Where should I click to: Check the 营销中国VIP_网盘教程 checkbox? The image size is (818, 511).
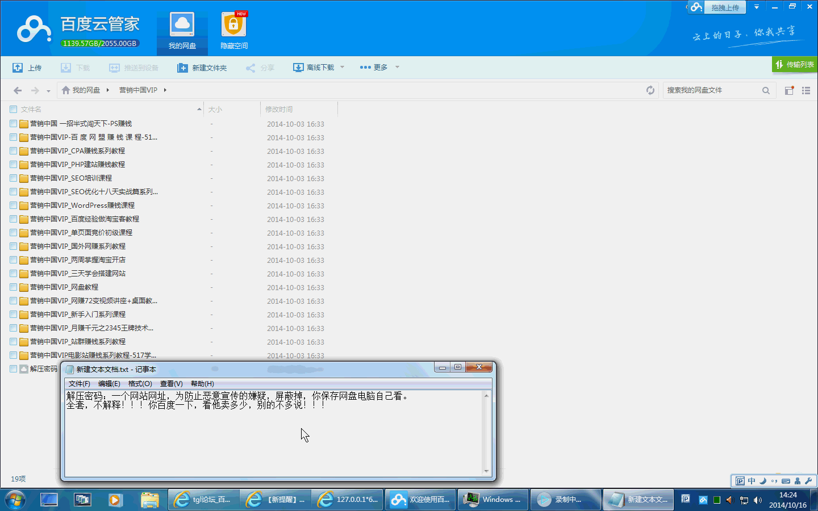pyautogui.click(x=13, y=287)
